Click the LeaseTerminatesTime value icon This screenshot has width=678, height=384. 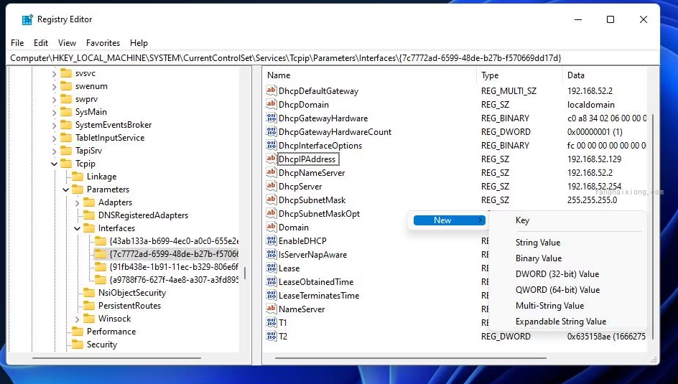pyautogui.click(x=271, y=296)
